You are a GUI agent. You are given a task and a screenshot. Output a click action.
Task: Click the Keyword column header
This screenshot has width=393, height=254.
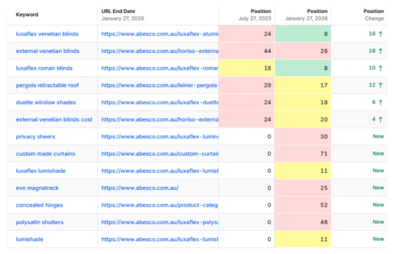(27, 15)
